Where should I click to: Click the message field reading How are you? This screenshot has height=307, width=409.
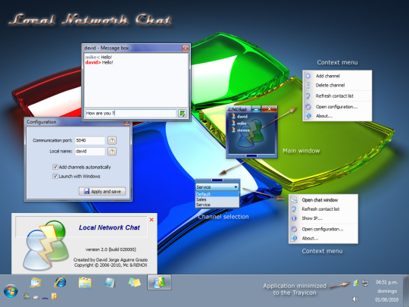(131, 113)
